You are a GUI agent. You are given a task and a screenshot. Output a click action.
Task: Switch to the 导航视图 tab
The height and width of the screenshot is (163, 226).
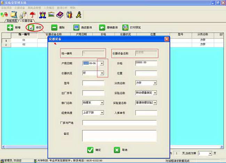pos(12,21)
